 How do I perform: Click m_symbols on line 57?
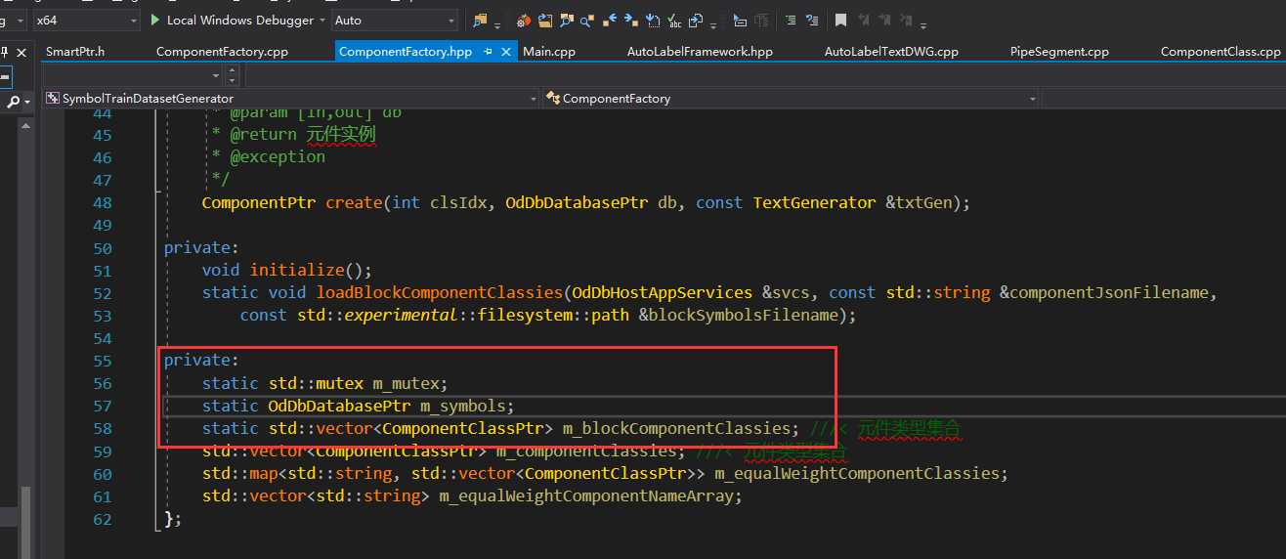pyautogui.click(x=461, y=405)
